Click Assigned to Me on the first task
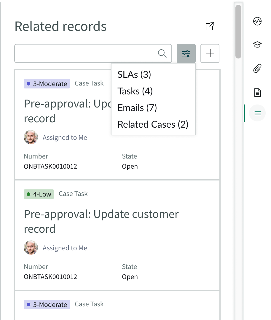 pos(65,137)
